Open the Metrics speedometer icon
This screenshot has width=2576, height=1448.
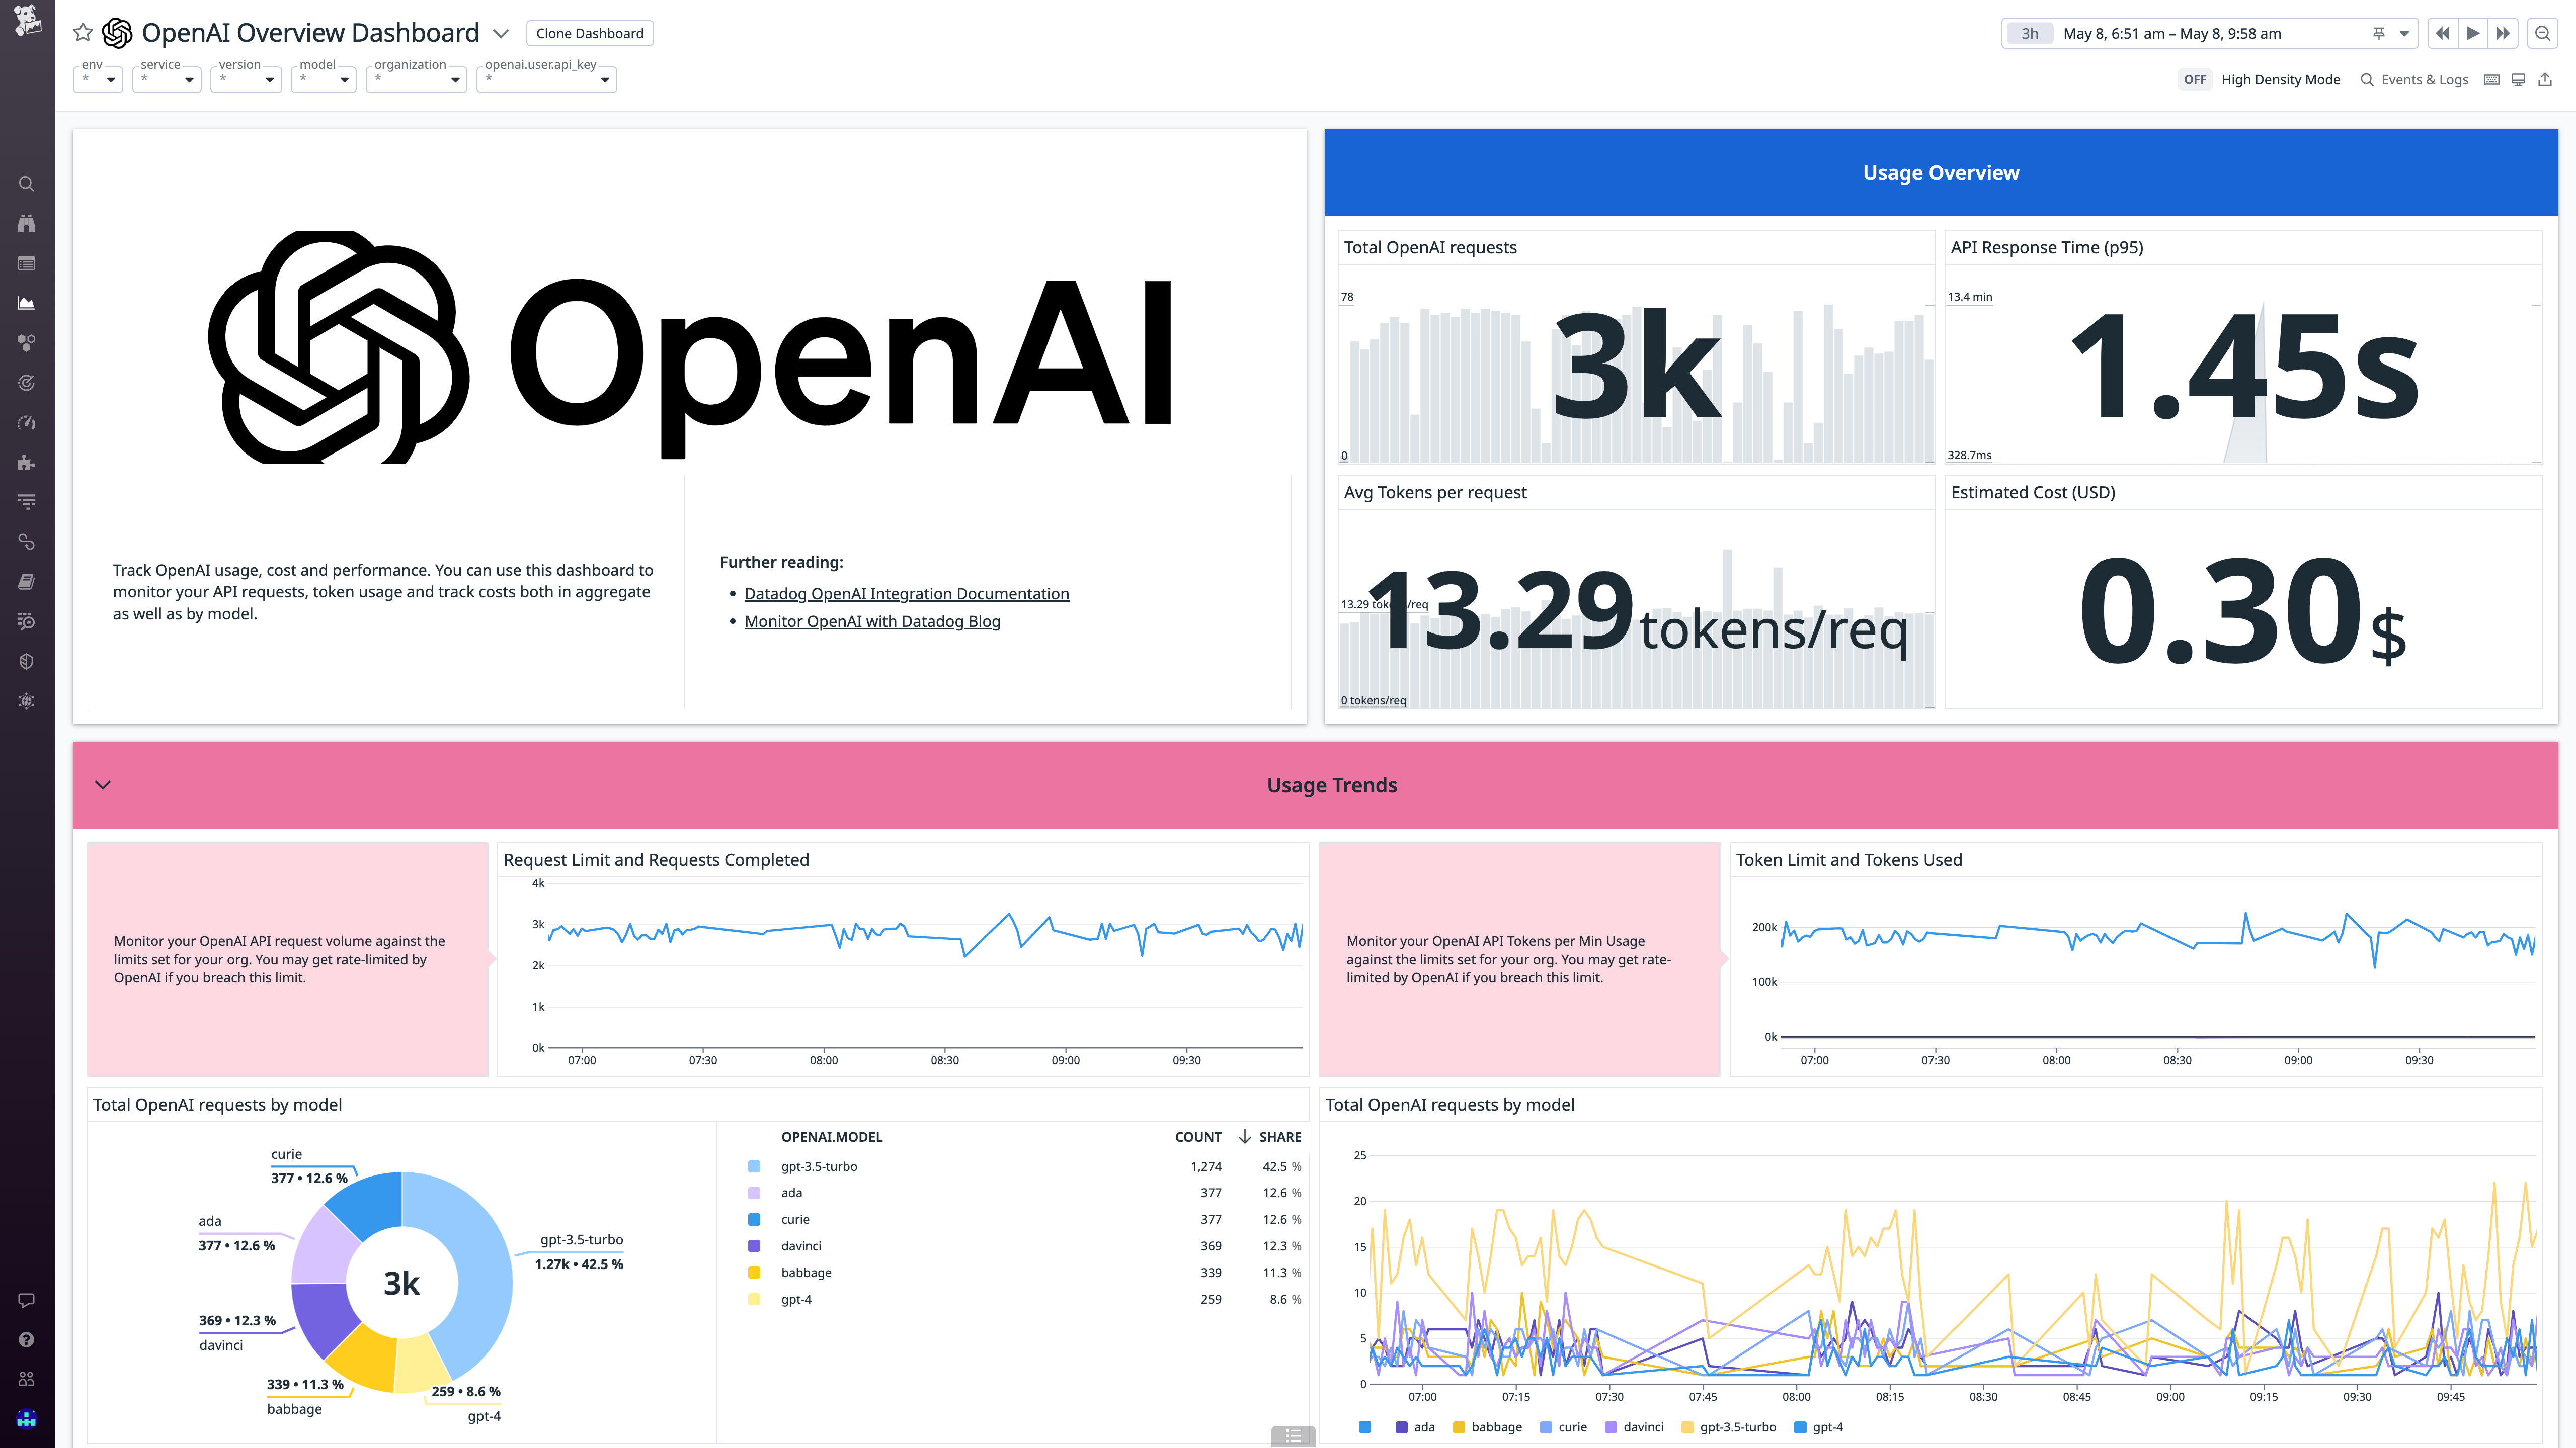coord(26,423)
